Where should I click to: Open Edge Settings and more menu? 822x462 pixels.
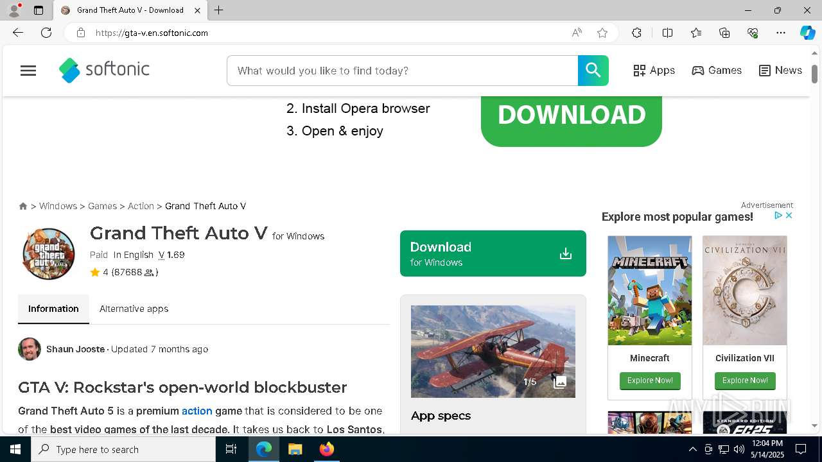tap(781, 33)
